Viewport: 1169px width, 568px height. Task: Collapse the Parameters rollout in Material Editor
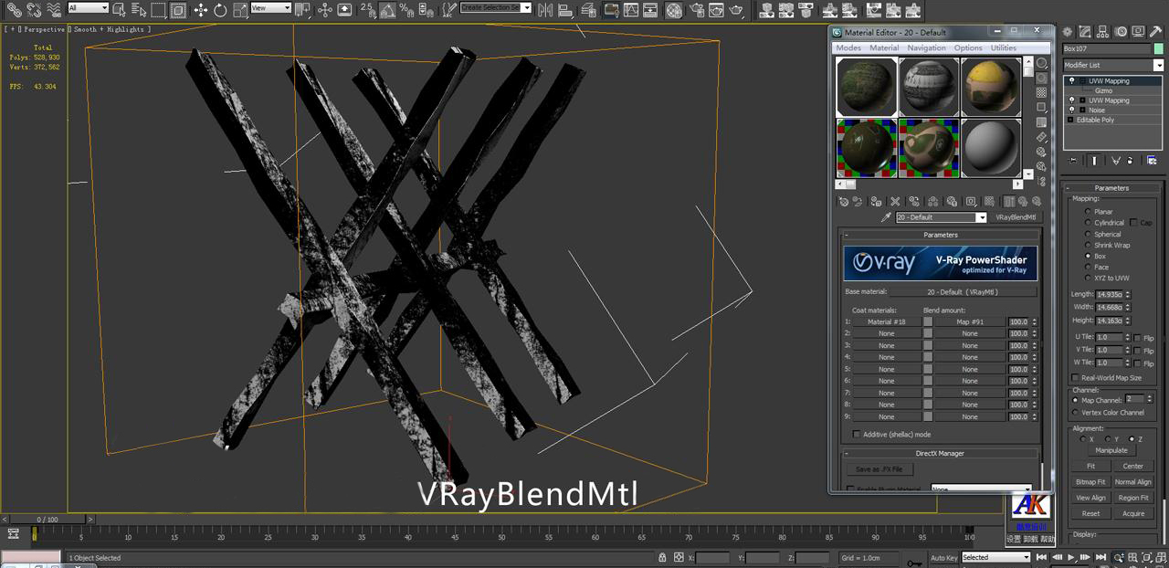point(940,235)
